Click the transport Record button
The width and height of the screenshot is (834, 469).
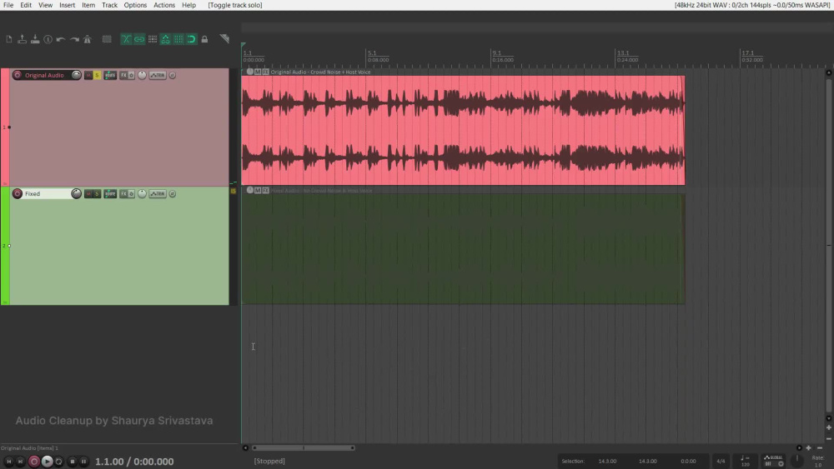coord(34,462)
